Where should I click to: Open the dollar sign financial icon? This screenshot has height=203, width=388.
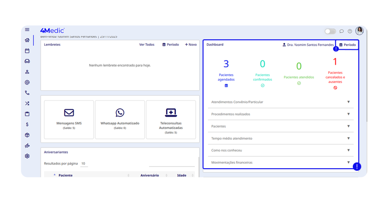(x=27, y=124)
